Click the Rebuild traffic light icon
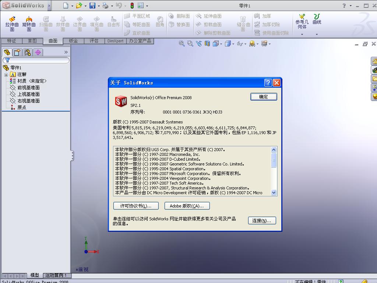 pyautogui.click(x=132, y=6)
